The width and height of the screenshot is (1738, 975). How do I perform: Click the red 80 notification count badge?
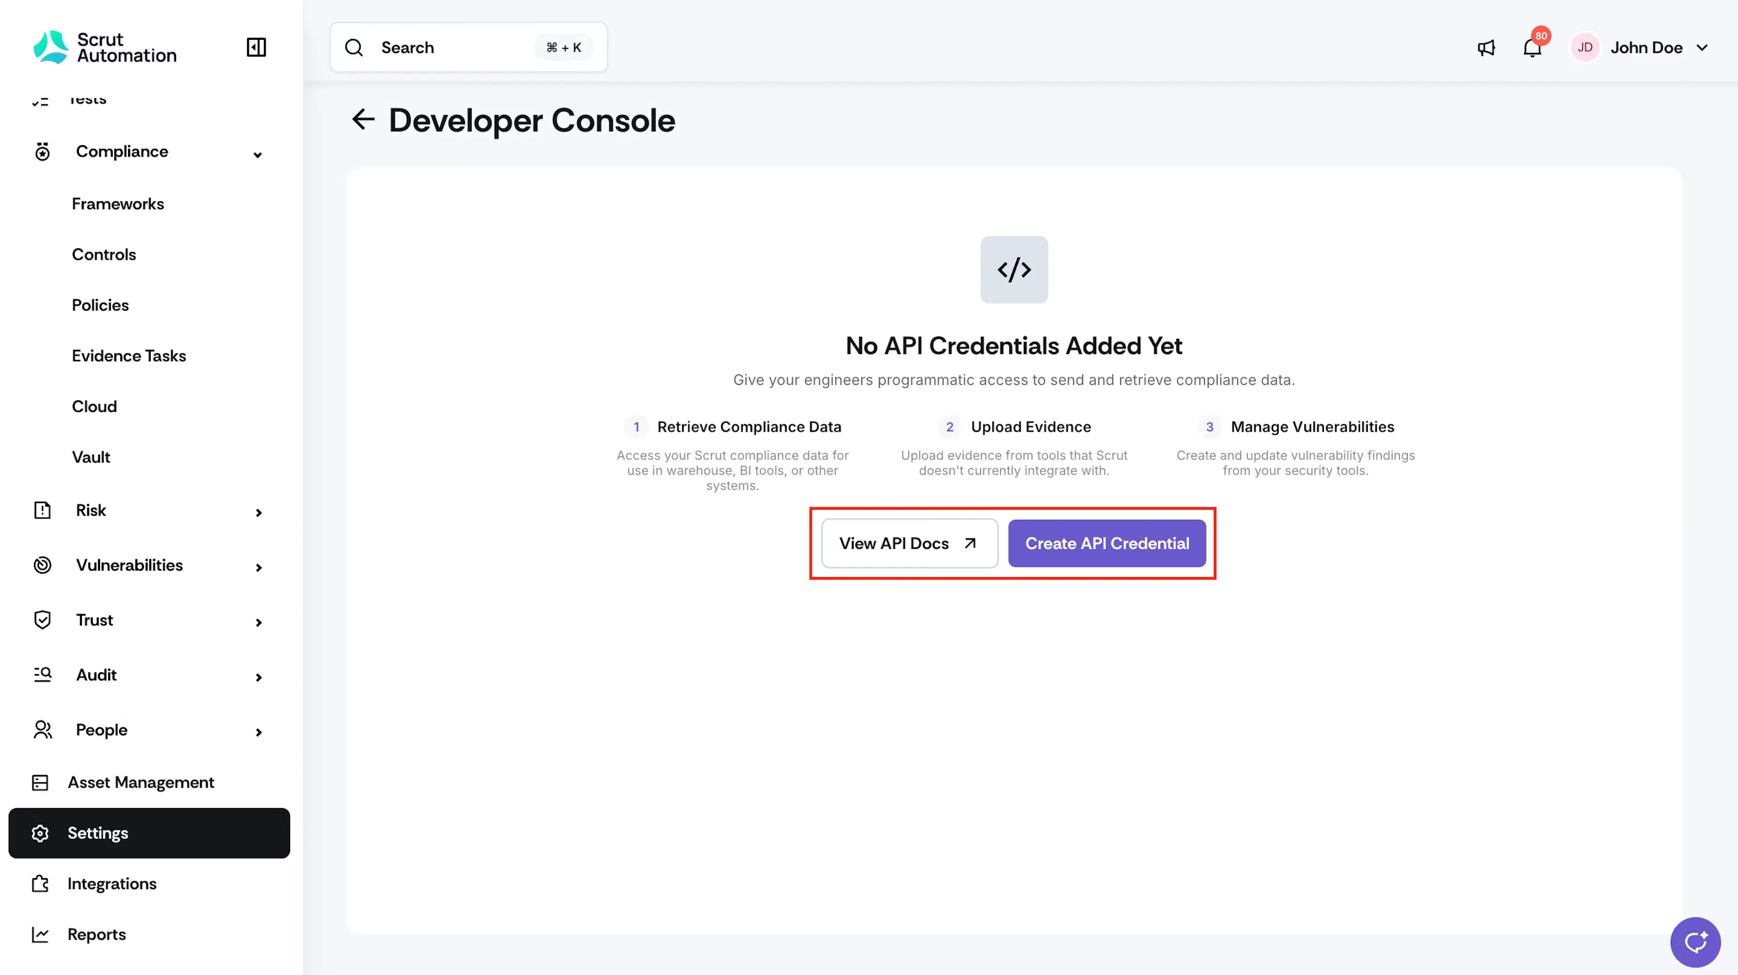(x=1541, y=36)
